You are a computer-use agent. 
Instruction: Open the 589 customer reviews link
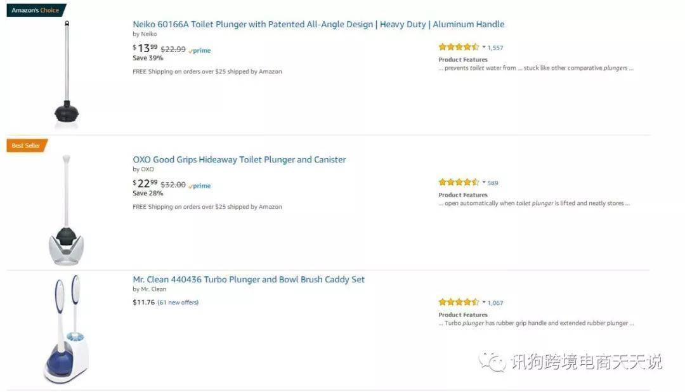[493, 183]
